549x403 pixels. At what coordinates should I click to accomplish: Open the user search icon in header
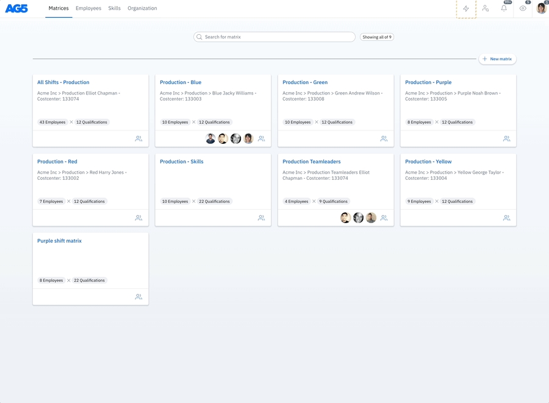coord(485,9)
